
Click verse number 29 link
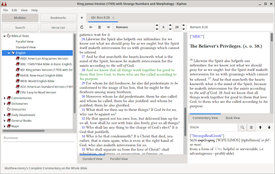pos(83,83)
